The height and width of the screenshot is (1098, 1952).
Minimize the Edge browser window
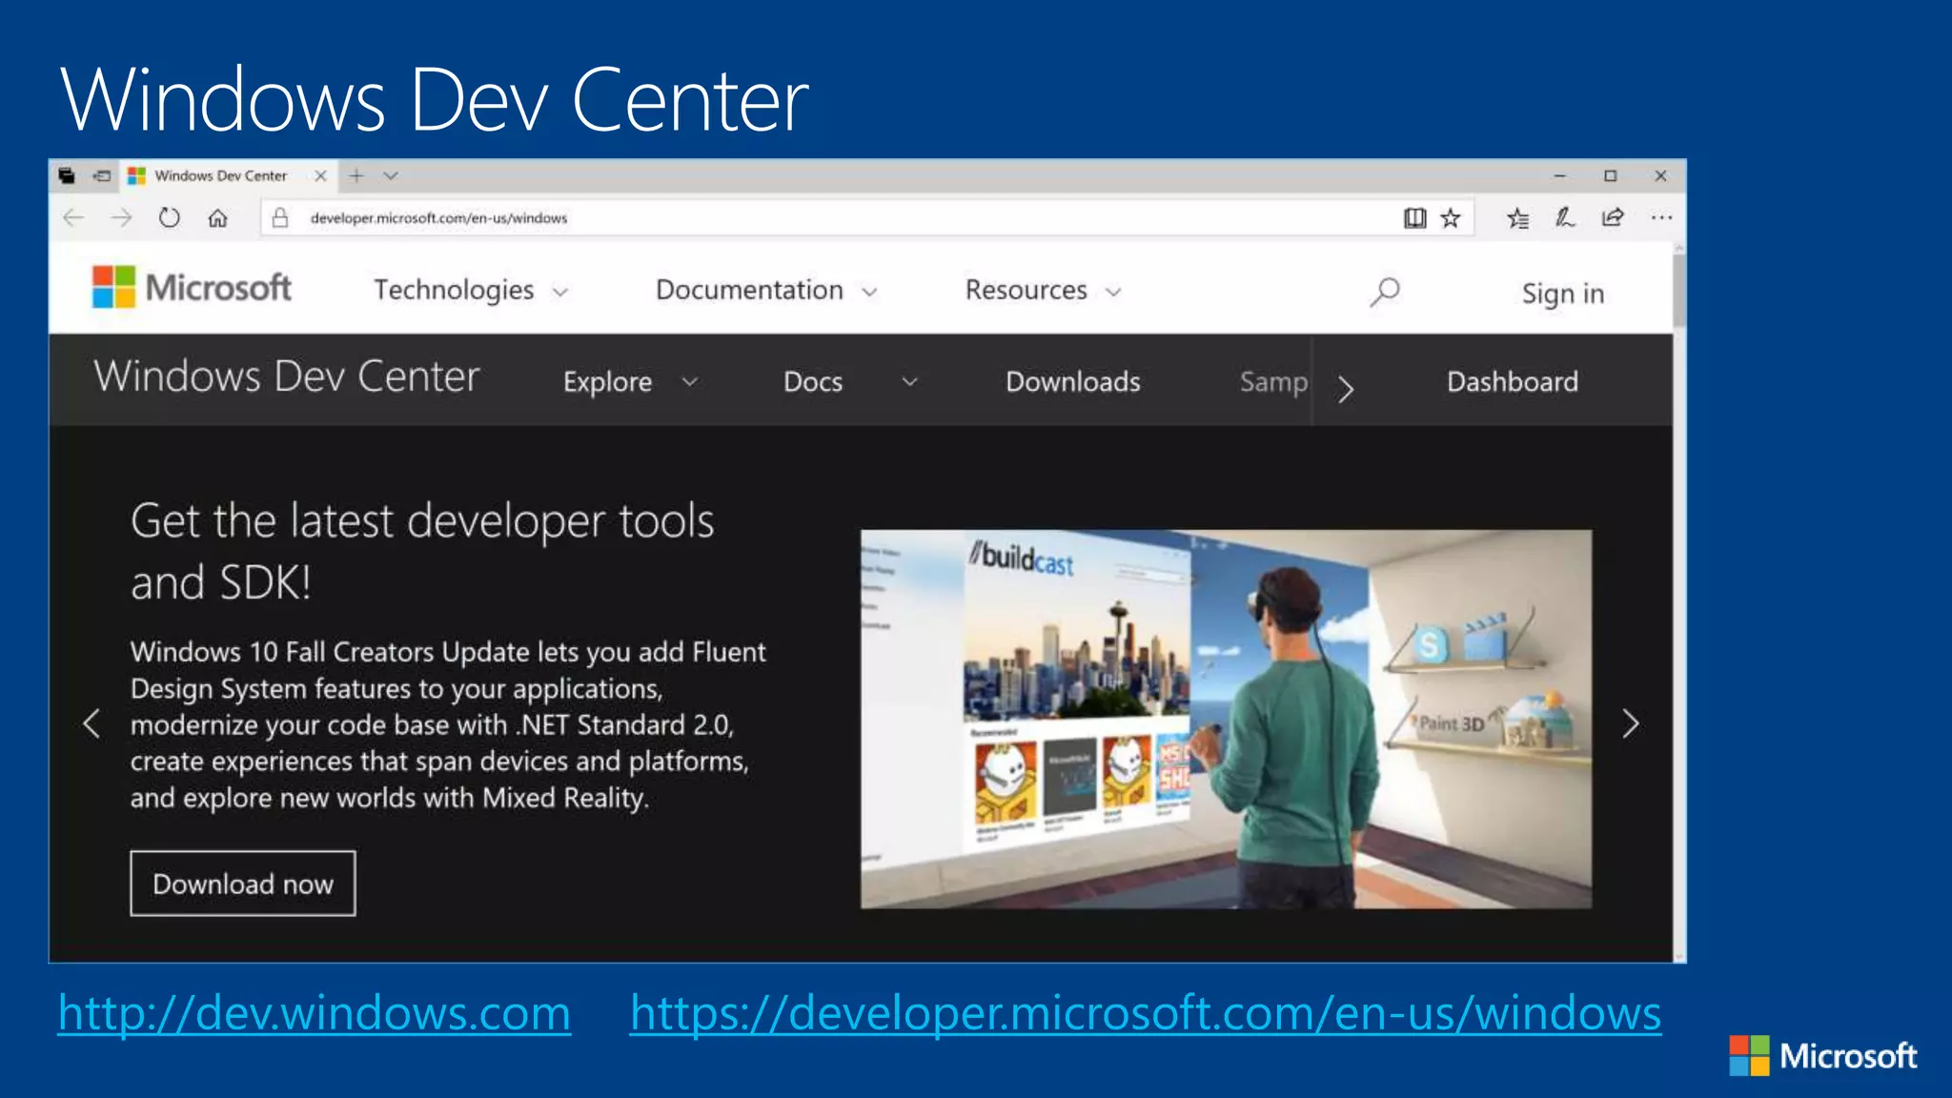point(1560,175)
